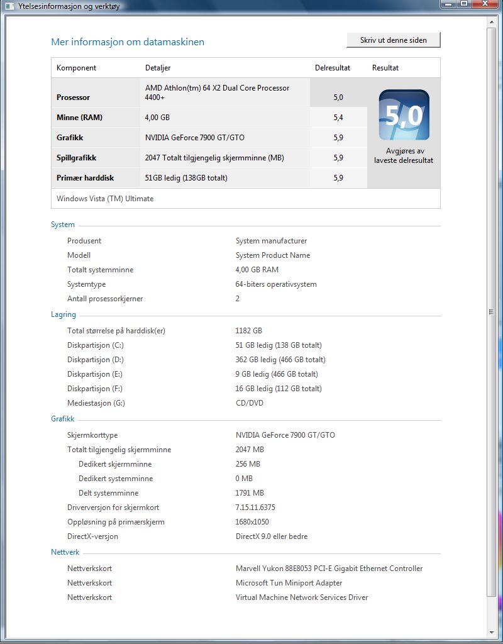Click 'Microsoft Tun Miniport Adapter' entry
Screen dimensions: 503x644
(x=289, y=583)
